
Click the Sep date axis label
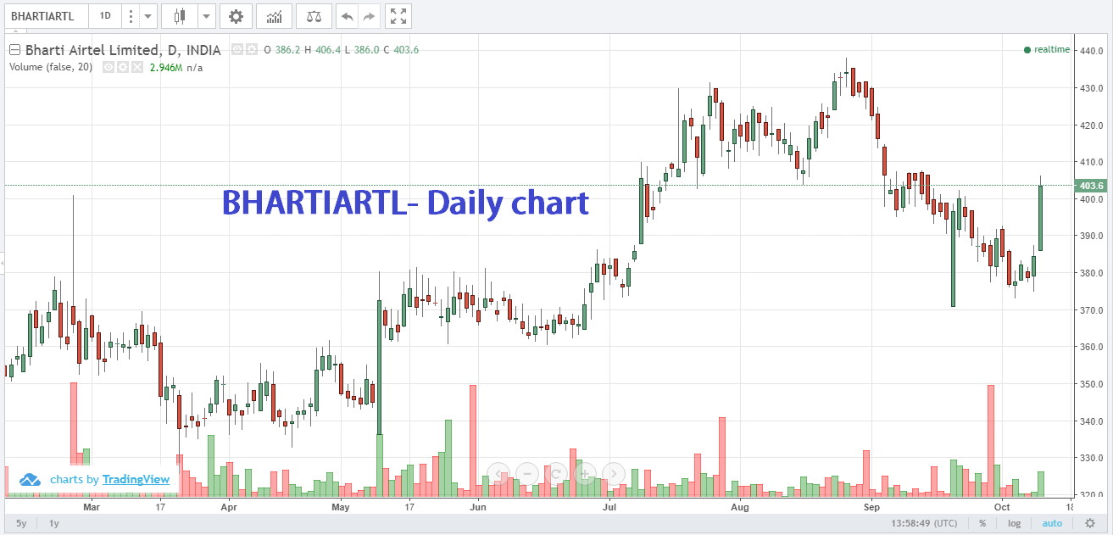pyautogui.click(x=872, y=507)
